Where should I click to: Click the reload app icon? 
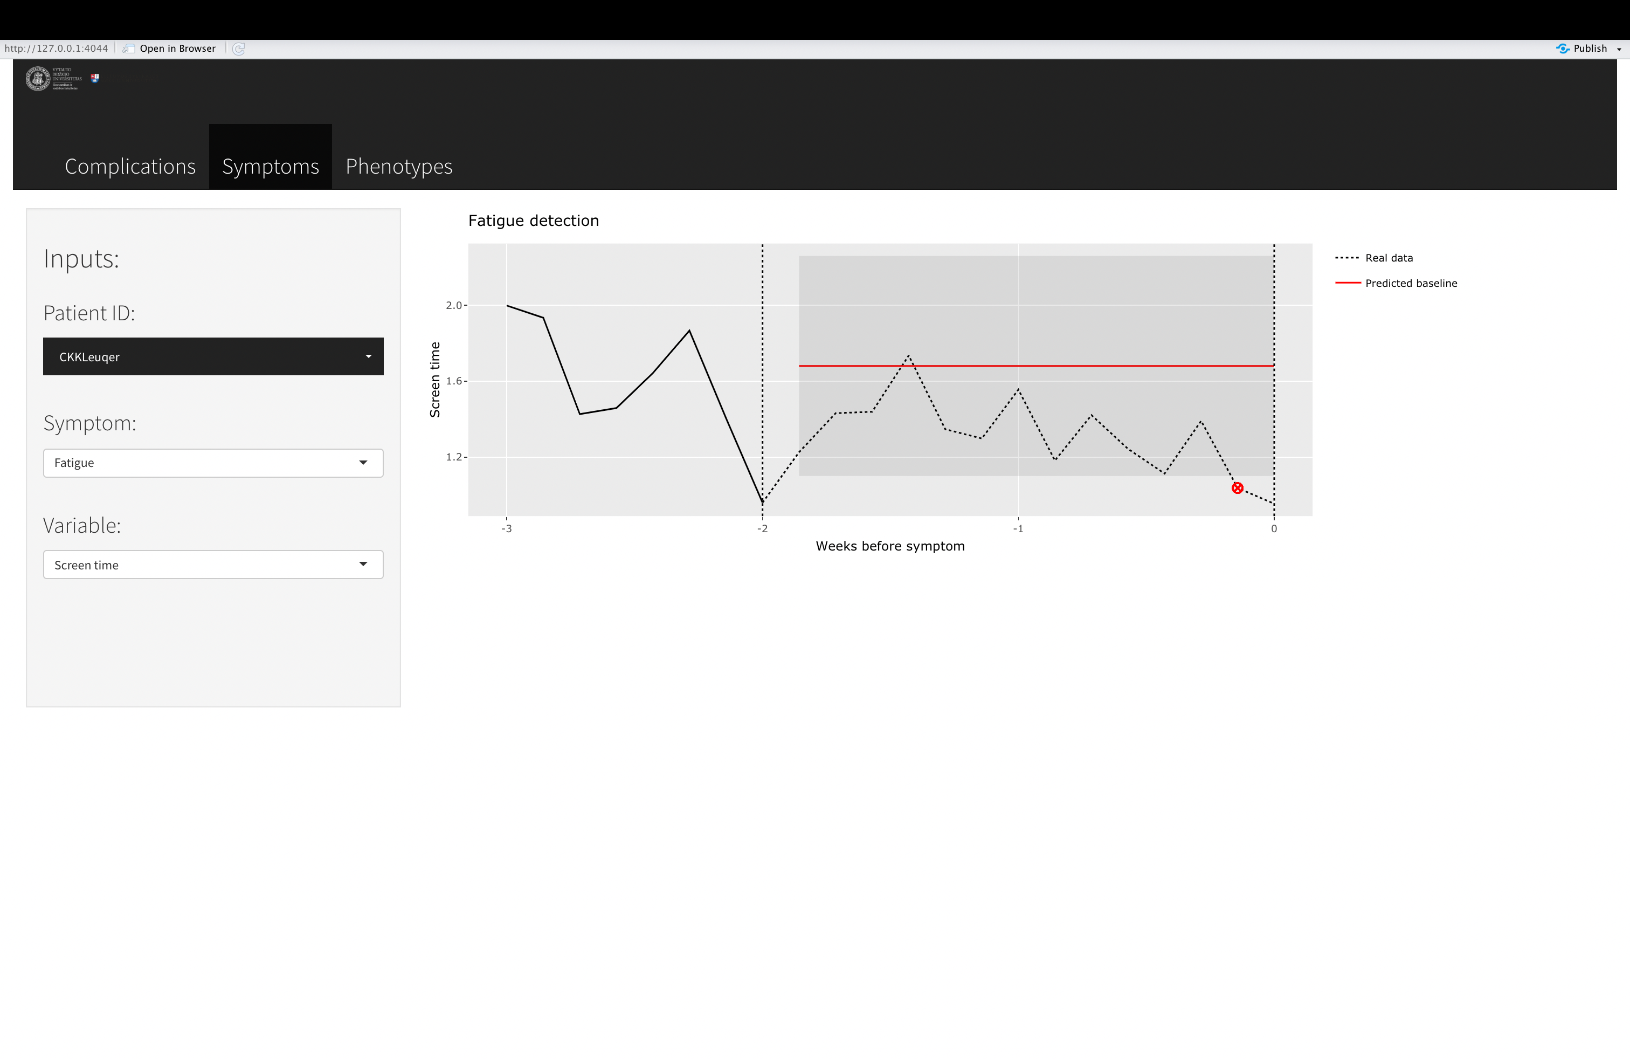(238, 49)
